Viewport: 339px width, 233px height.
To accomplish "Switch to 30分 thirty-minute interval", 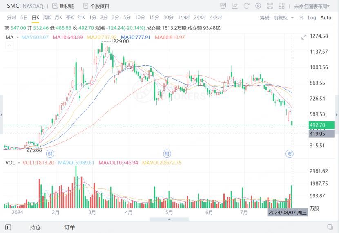I will 168,17.
